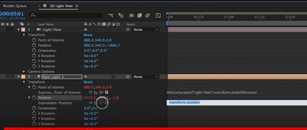Switch to the Render Queue tab
The image size is (307, 130).
tap(15, 6)
